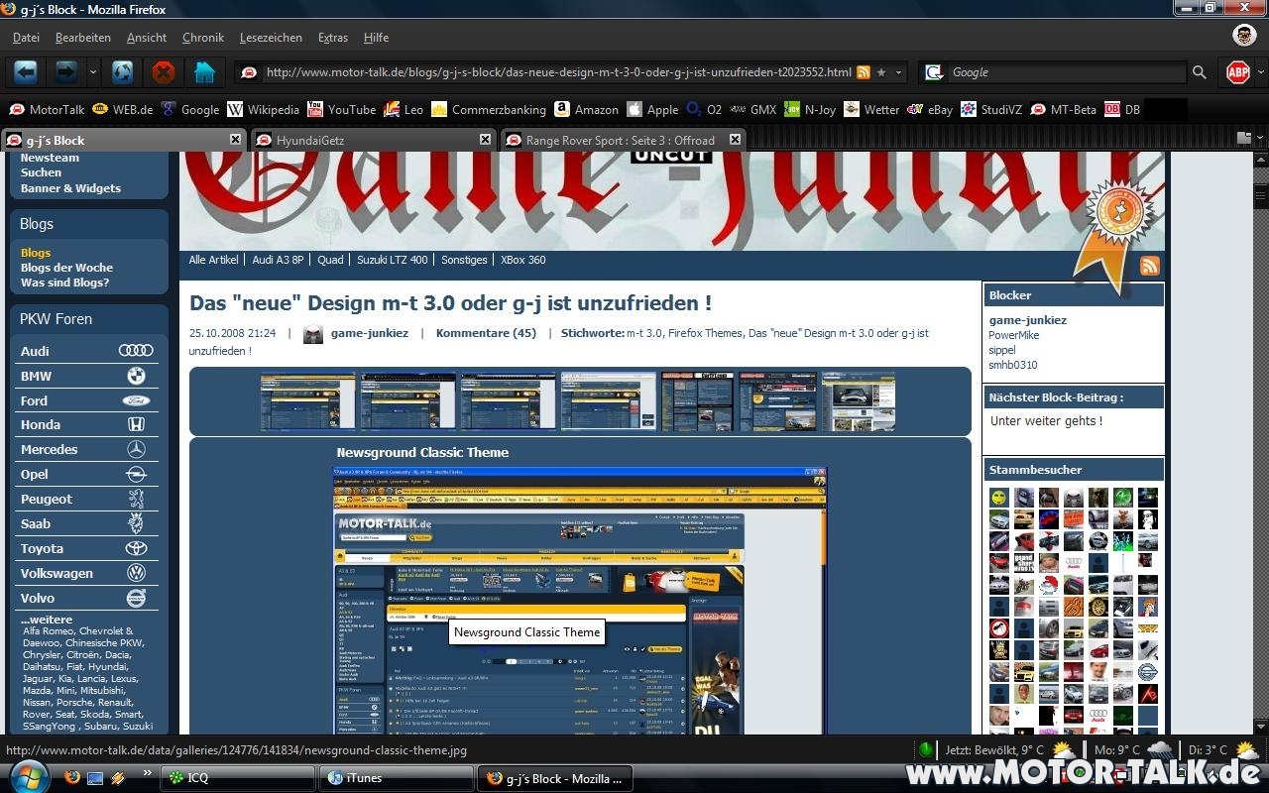Image resolution: width=1269 pixels, height=793 pixels.
Task: Click the browser Back arrow button
Action: pos(26,71)
